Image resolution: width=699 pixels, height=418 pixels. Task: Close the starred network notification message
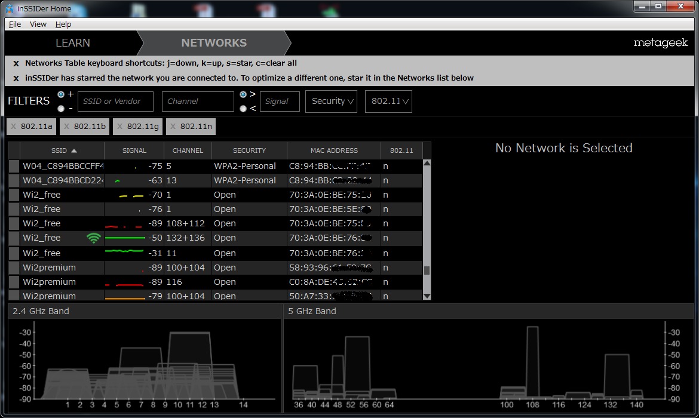tap(16, 78)
